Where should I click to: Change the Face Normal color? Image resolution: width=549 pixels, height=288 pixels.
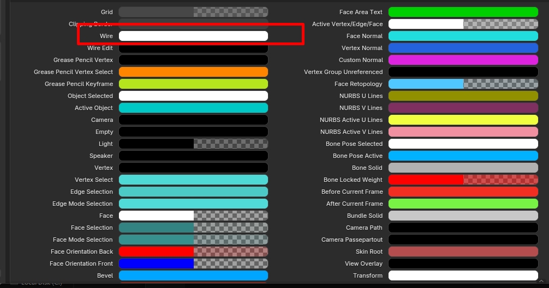click(463, 36)
